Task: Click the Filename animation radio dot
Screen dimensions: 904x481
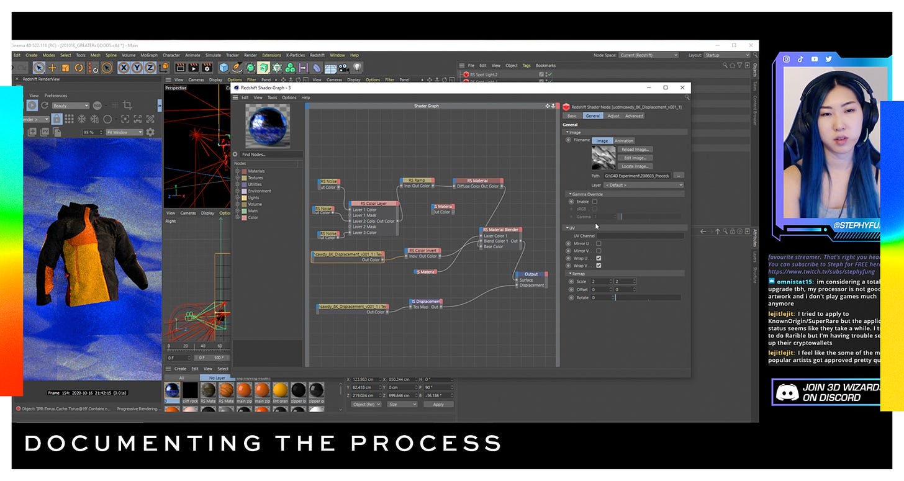Action: click(568, 140)
